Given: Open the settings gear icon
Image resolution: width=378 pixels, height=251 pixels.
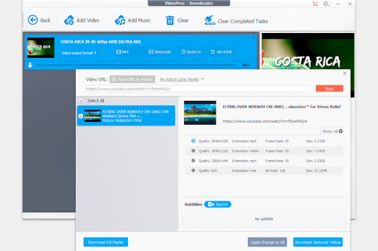Looking at the screenshot, I should pyautogui.click(x=326, y=4).
